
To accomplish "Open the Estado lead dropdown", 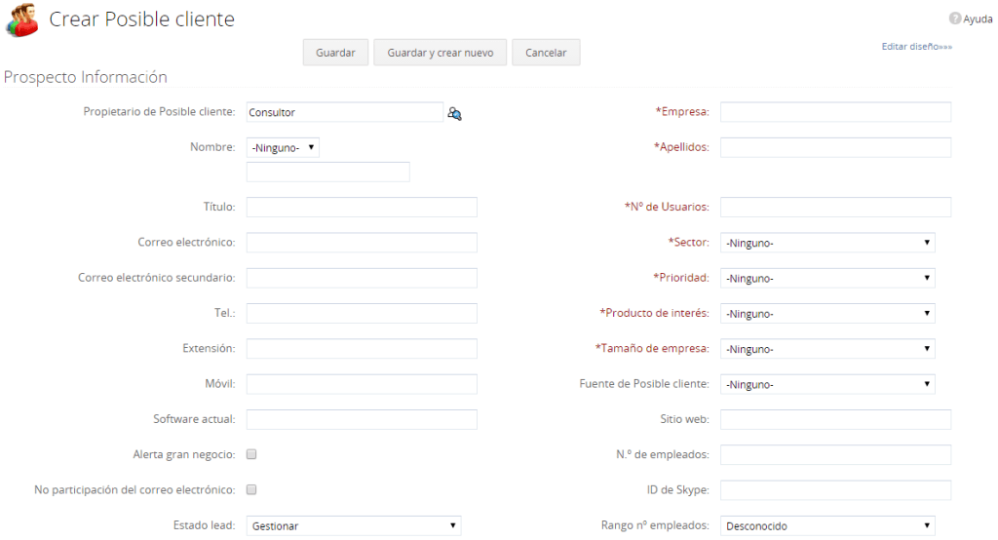I will pos(354,526).
